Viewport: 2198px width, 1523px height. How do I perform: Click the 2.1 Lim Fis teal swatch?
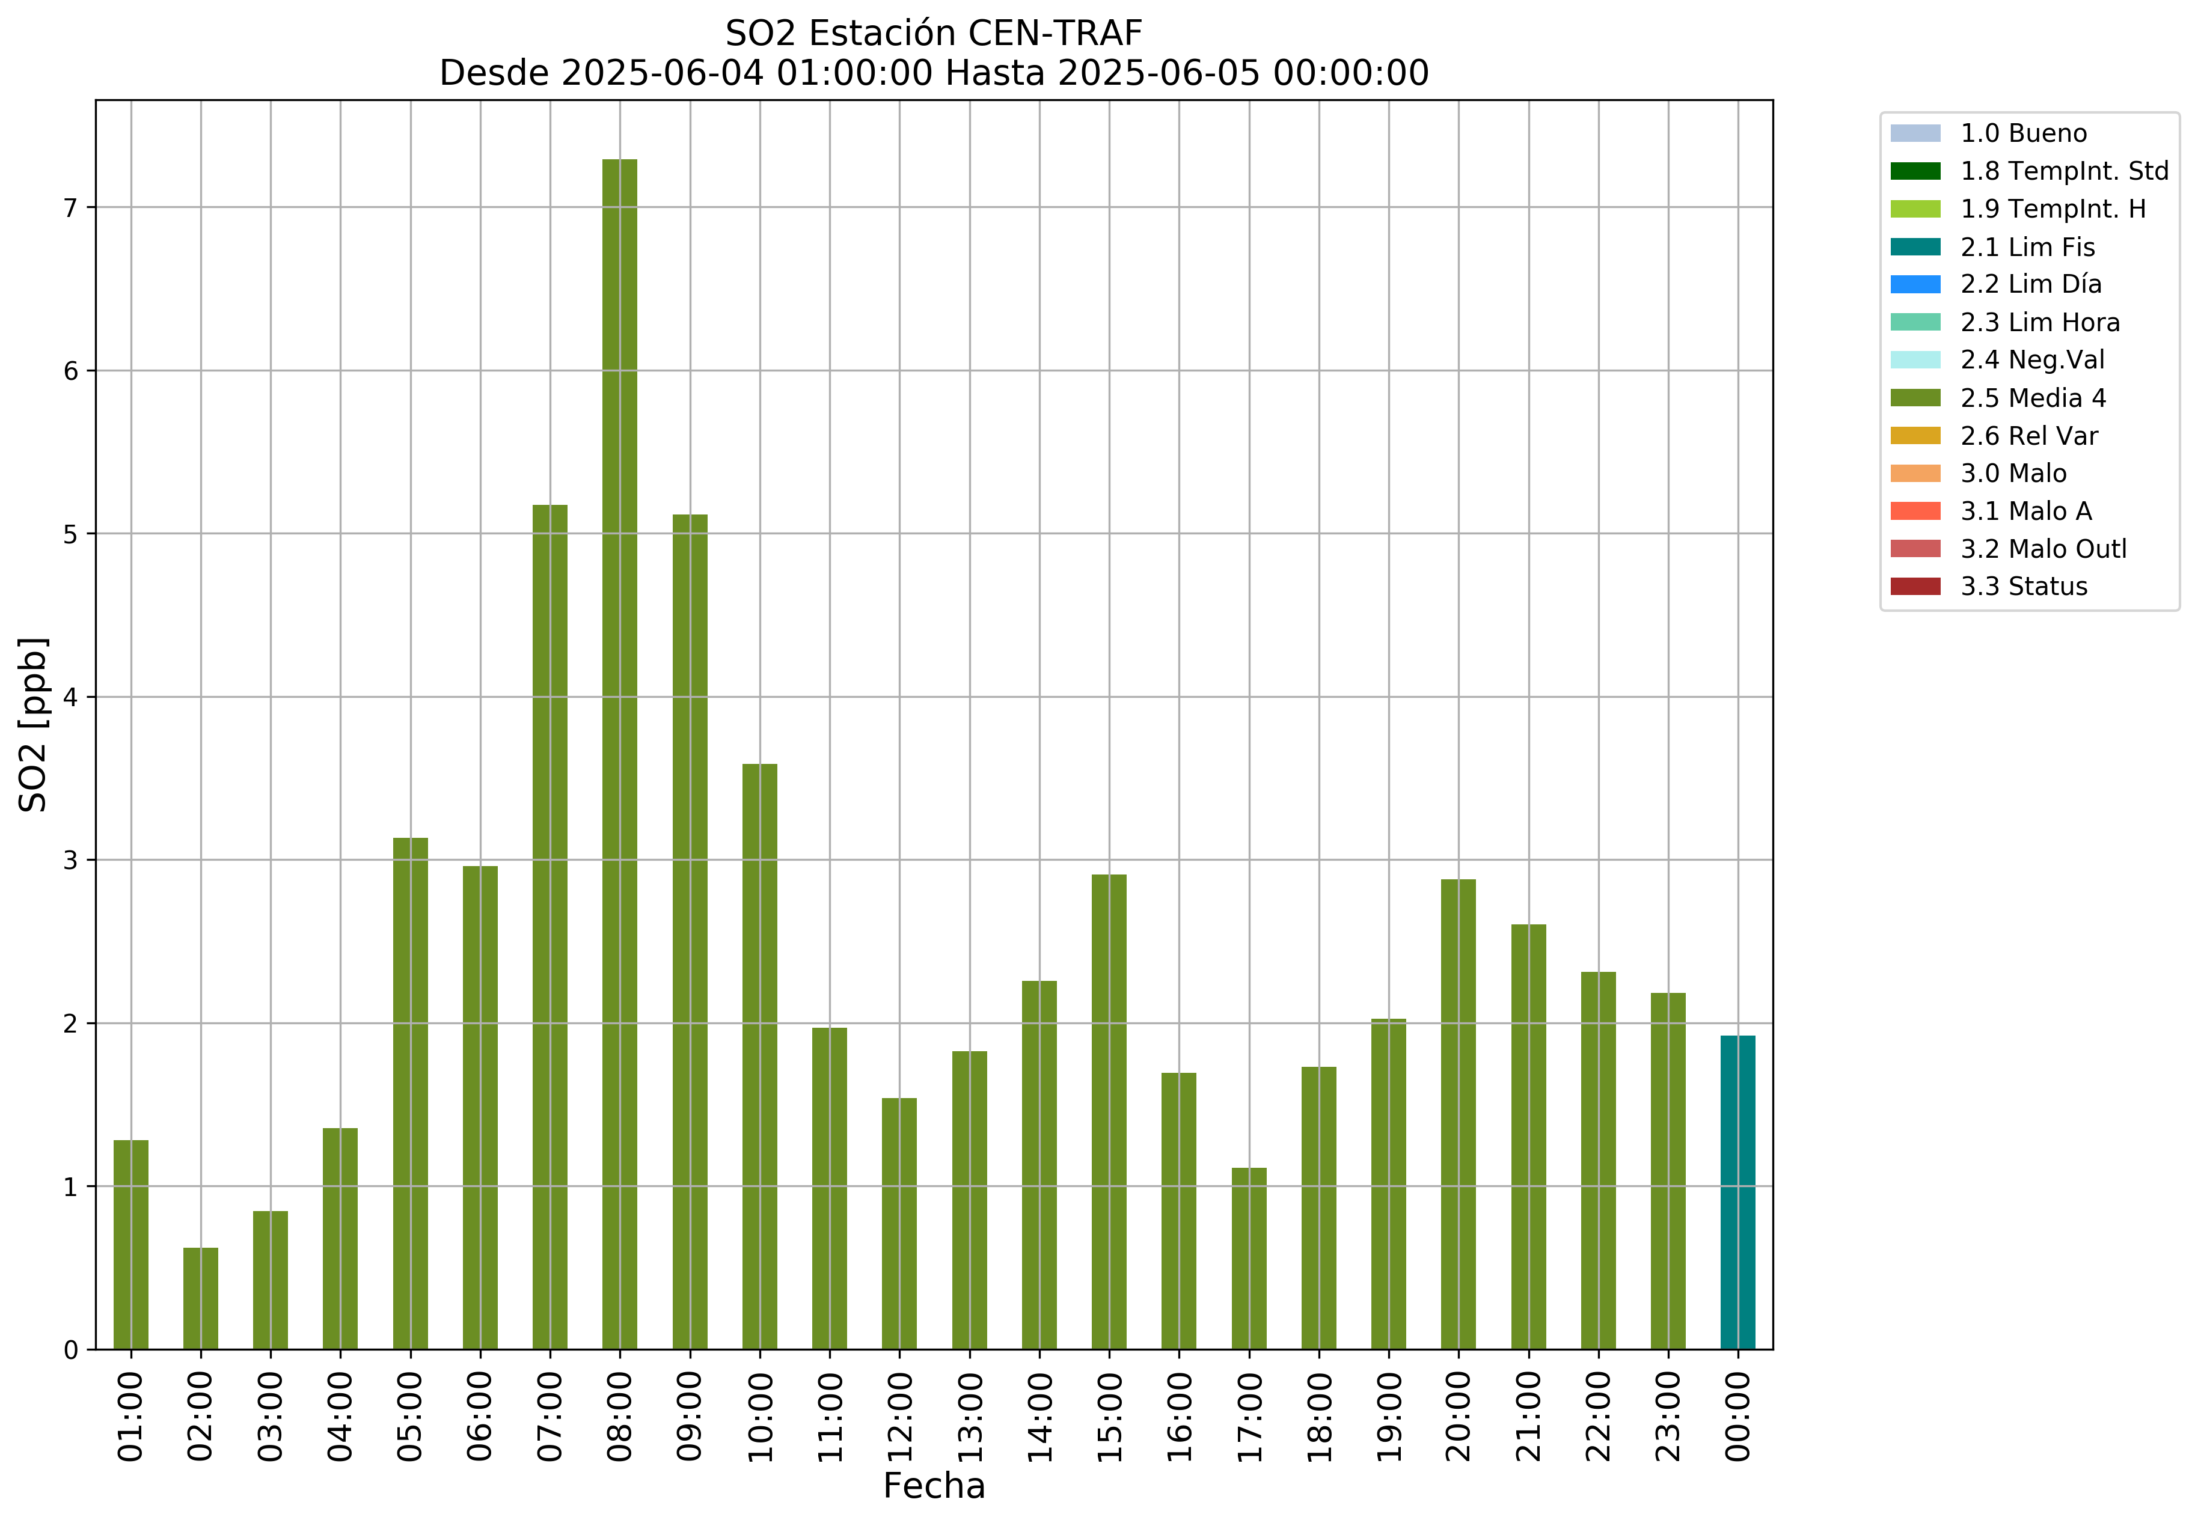pos(1915,247)
